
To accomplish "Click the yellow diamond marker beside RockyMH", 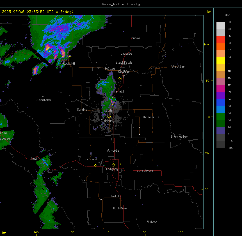I will click(x=70, y=57).
